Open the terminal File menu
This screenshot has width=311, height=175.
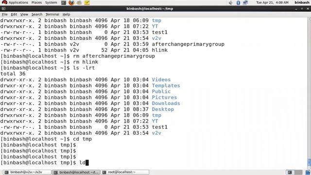(4, 14)
